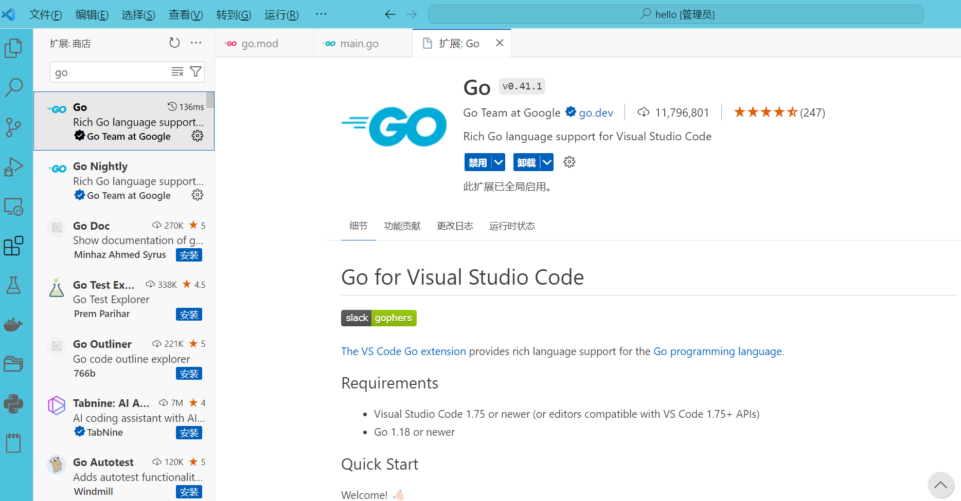Open The VS Code Go extension link
This screenshot has width=961, height=501.
(x=403, y=351)
